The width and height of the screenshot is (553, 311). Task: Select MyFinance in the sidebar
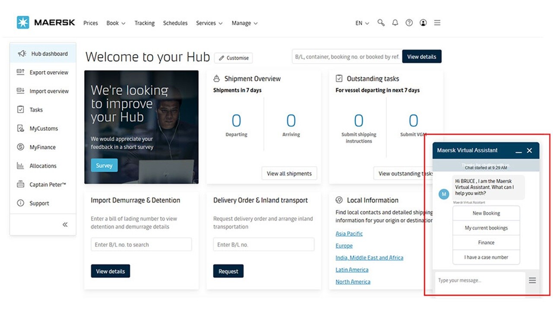point(42,147)
